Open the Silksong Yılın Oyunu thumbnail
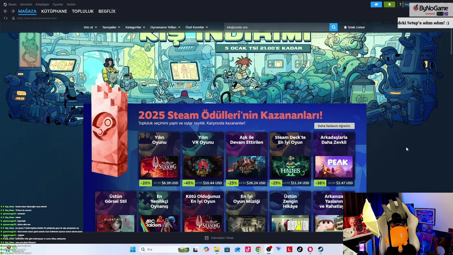The height and width of the screenshot is (255, 453). tap(159, 167)
